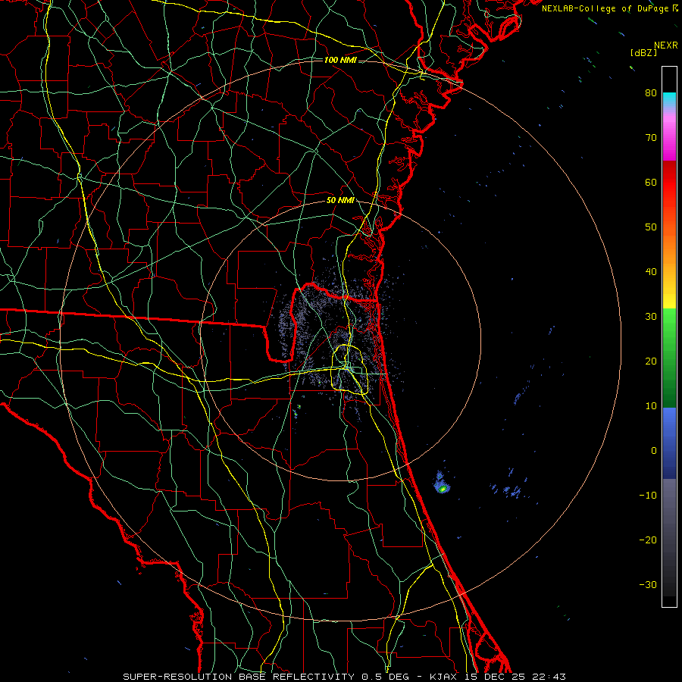
Task: Click the 80 value on the dBZ scale
Action: [651, 92]
